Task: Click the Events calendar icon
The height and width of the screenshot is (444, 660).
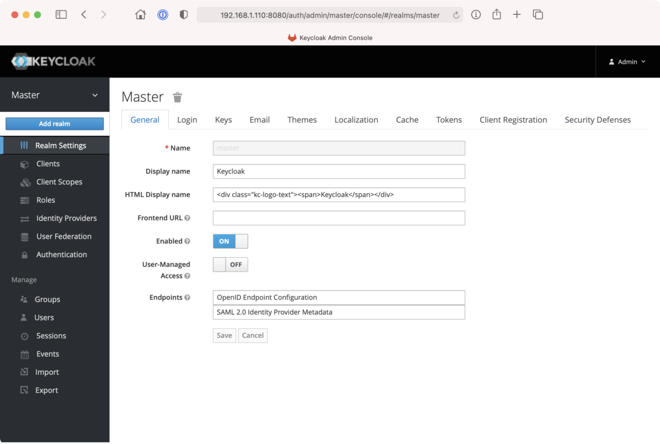Action: coord(24,354)
